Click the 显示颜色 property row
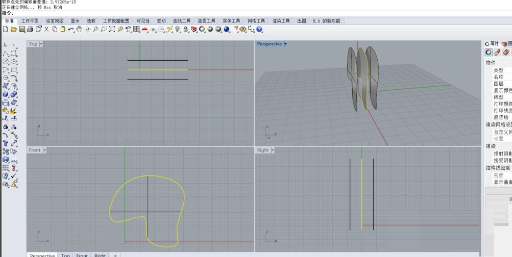 click(x=502, y=90)
